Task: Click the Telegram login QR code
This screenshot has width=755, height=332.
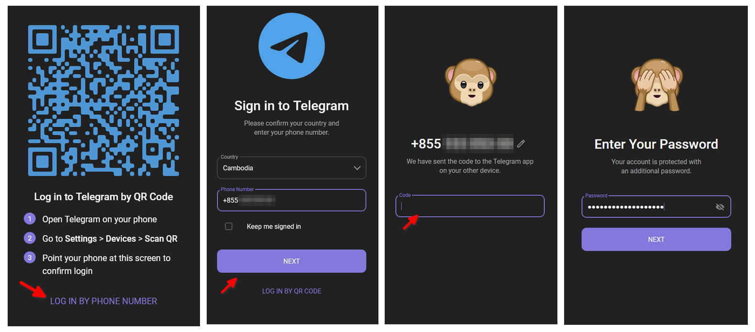Action: tap(103, 100)
